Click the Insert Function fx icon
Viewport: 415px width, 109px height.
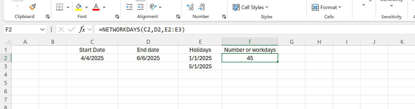82,29
